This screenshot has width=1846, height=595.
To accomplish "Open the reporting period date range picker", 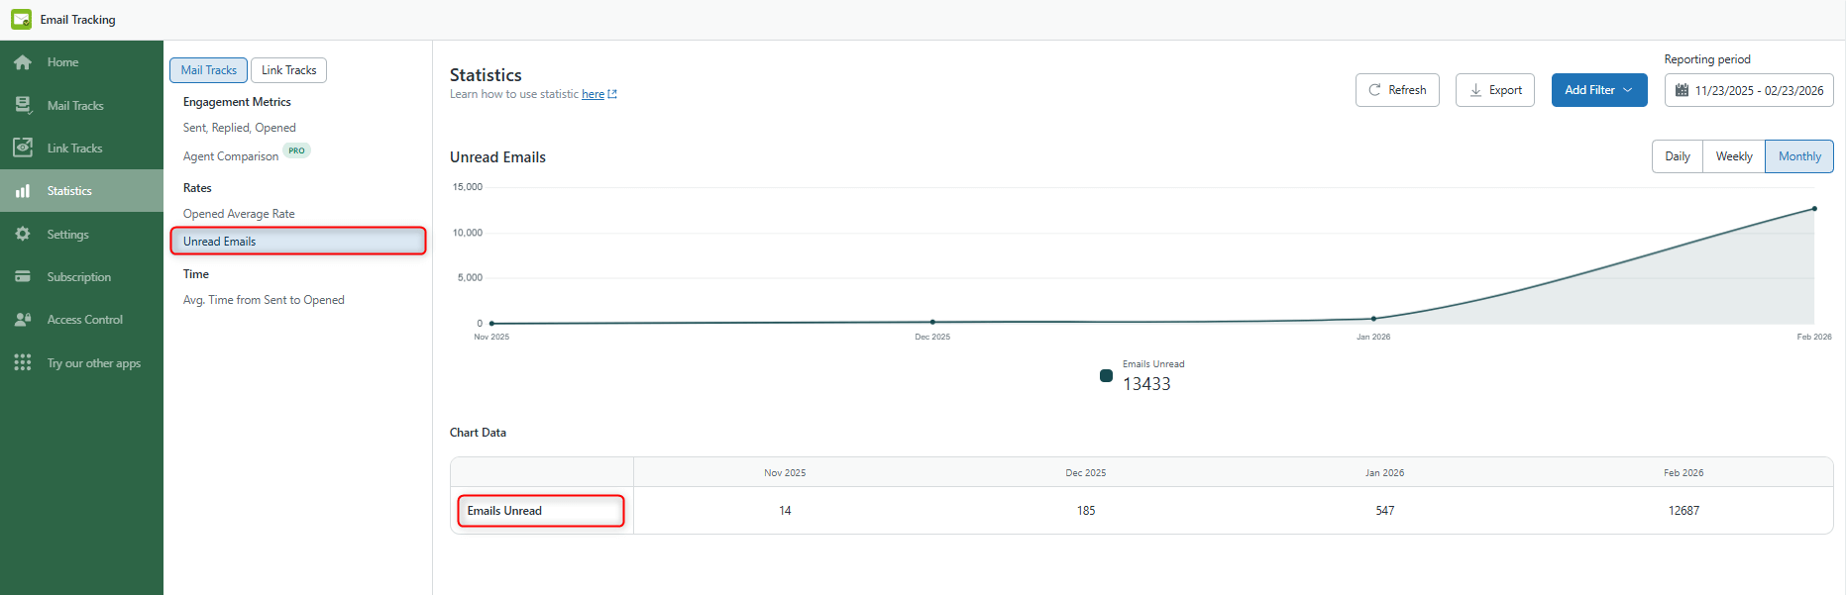I will [1748, 90].
